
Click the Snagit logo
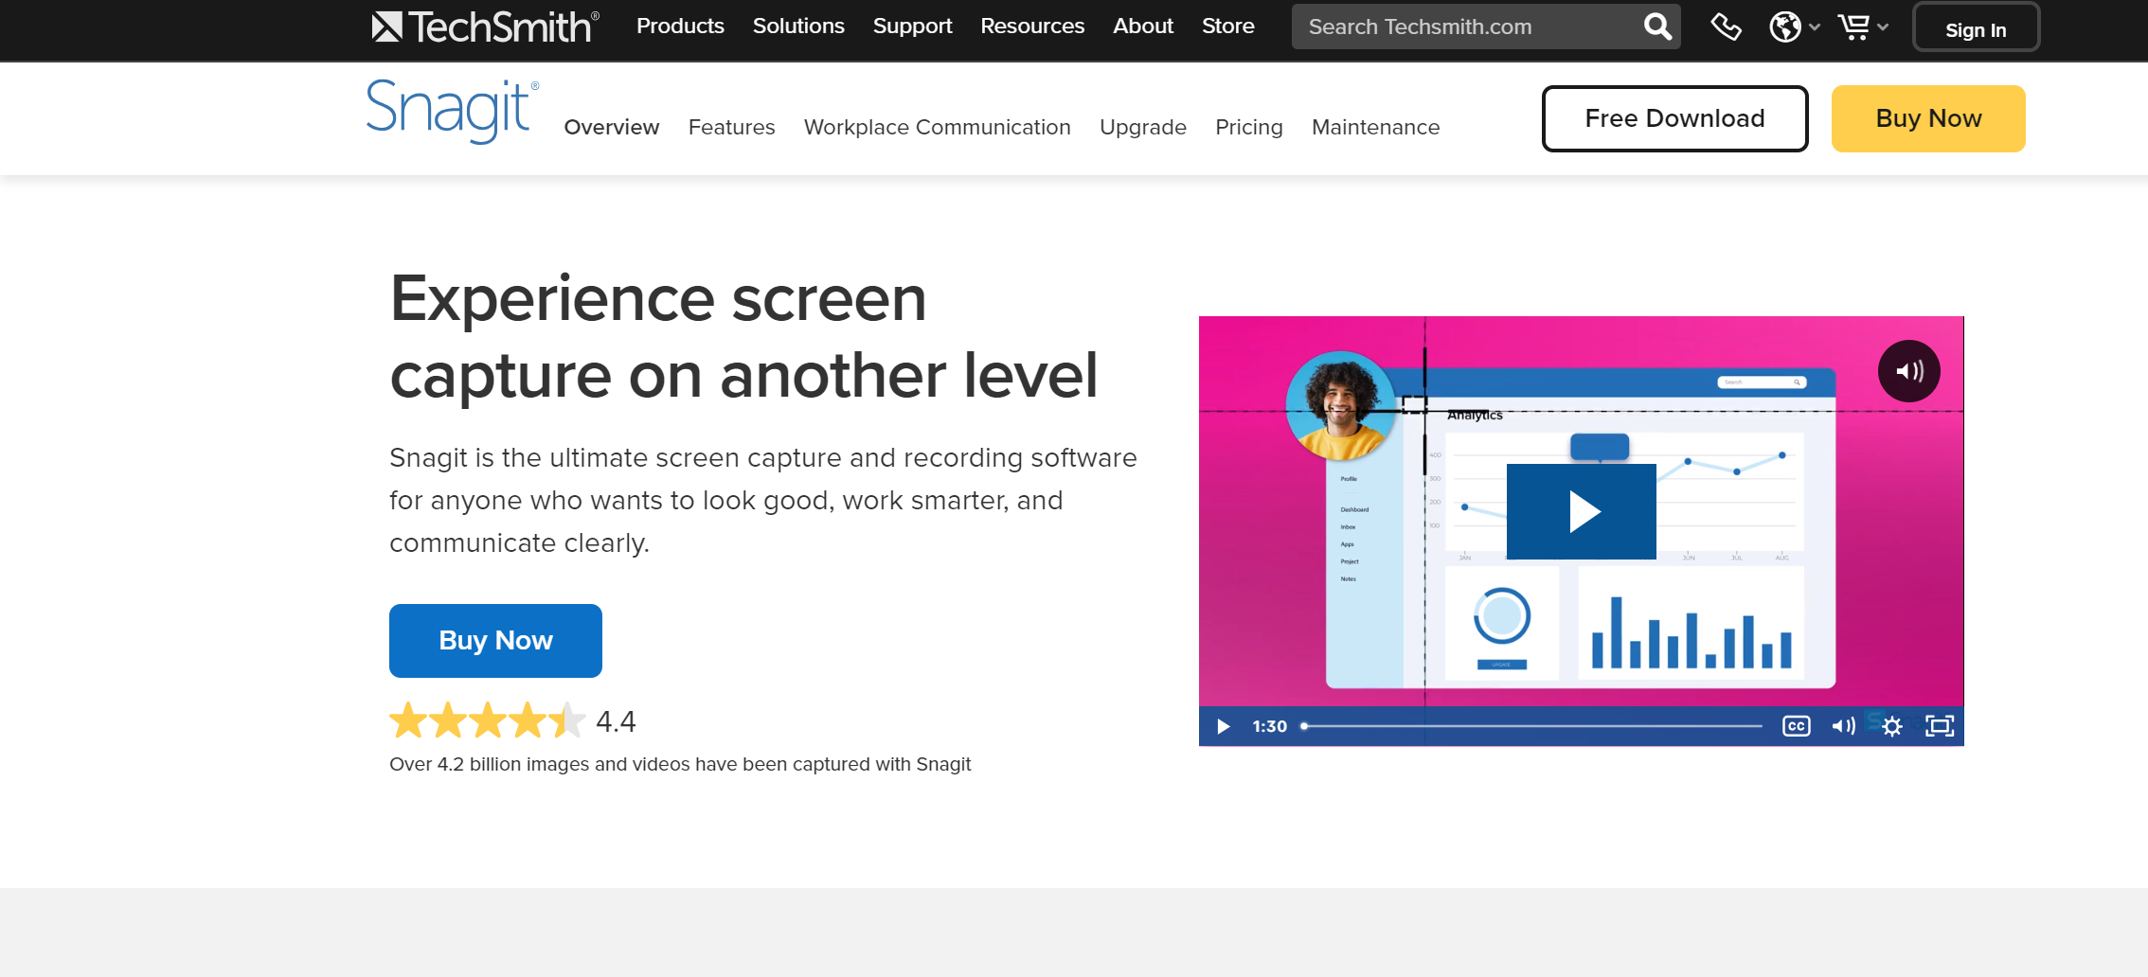(x=453, y=112)
